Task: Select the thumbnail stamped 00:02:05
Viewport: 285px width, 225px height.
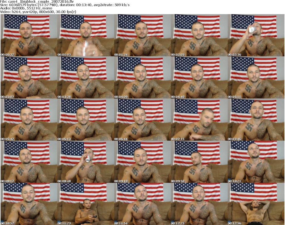Action: (x=199, y=35)
